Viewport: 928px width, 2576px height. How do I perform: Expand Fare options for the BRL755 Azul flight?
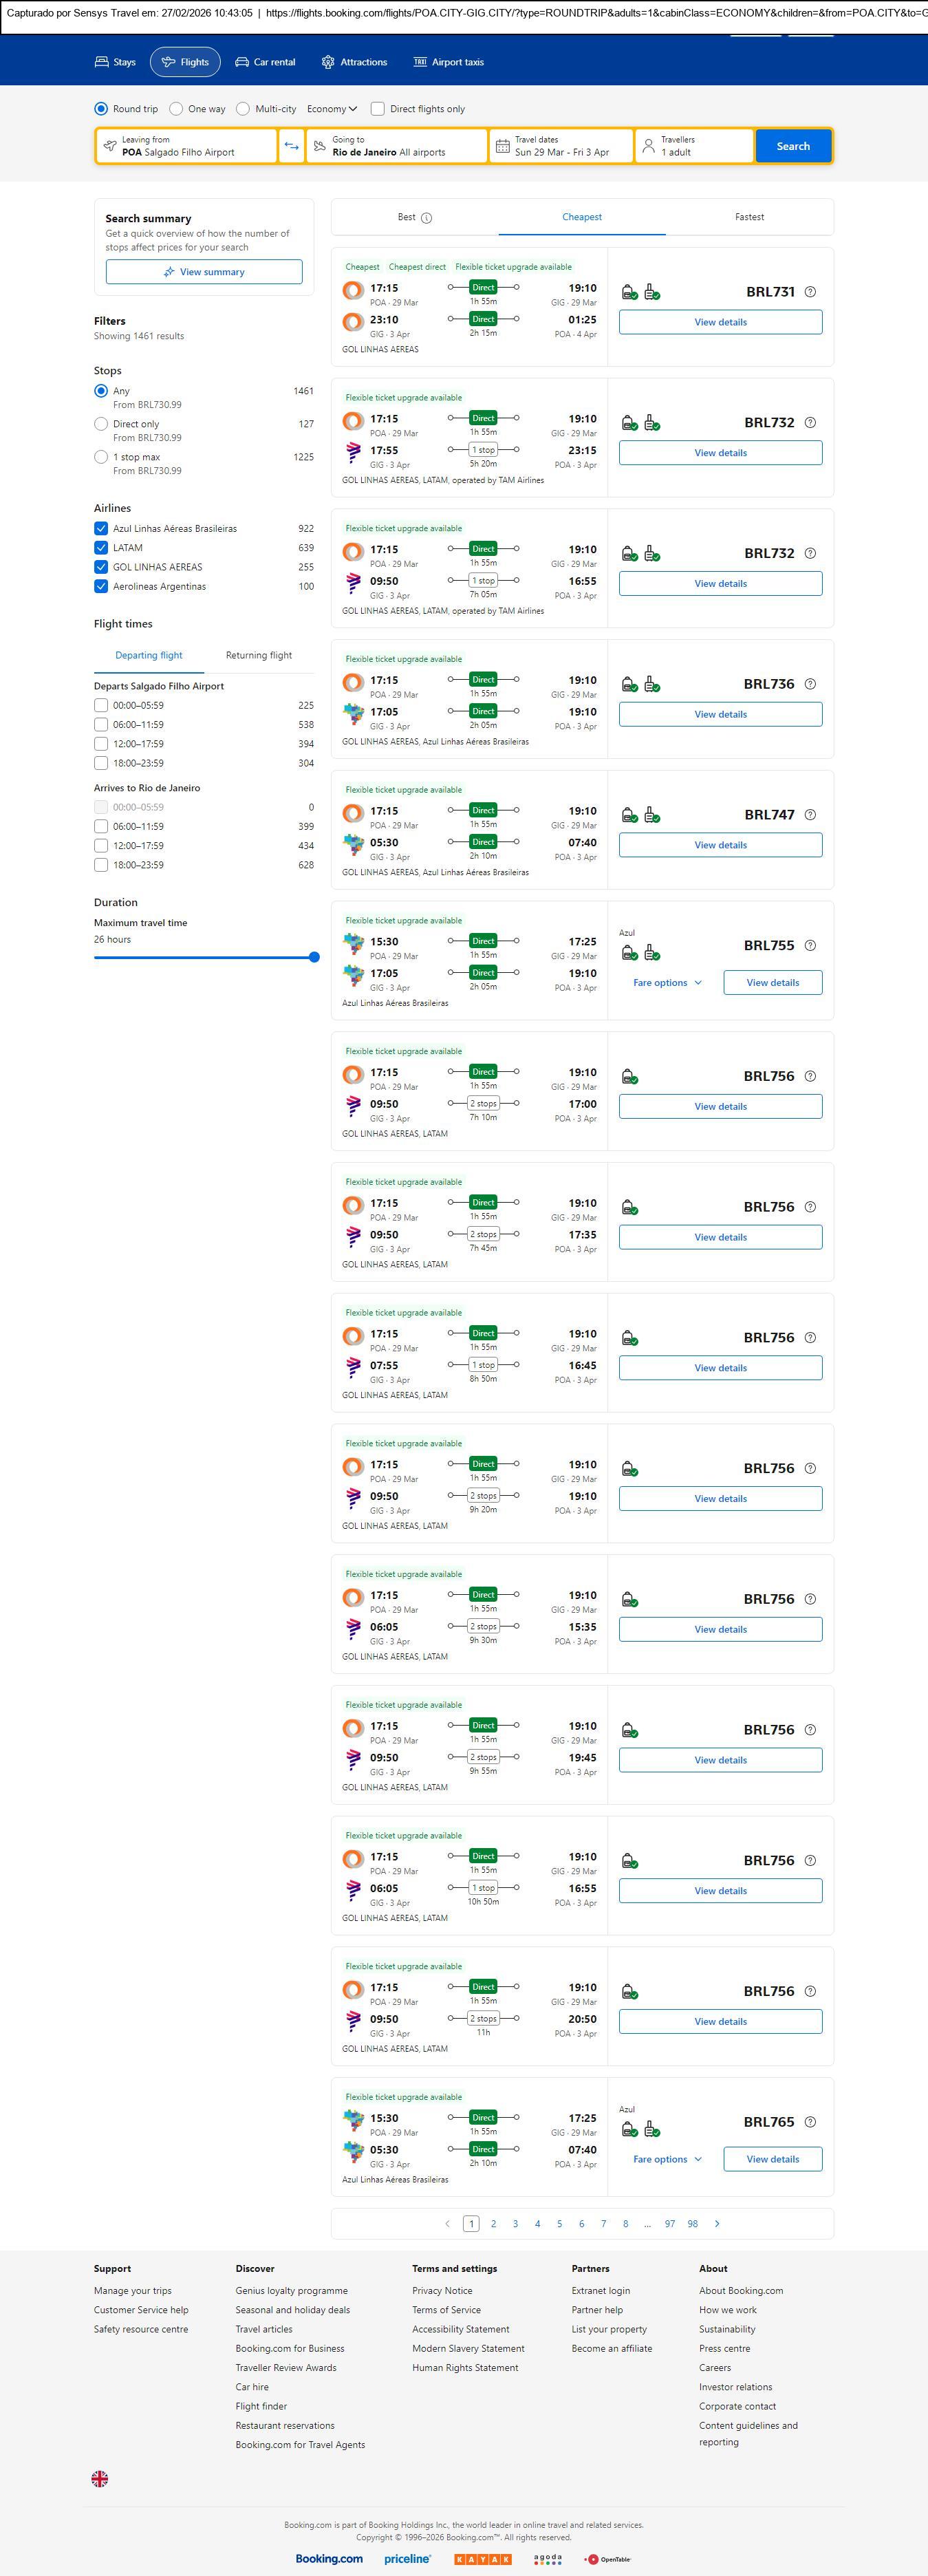(x=667, y=983)
